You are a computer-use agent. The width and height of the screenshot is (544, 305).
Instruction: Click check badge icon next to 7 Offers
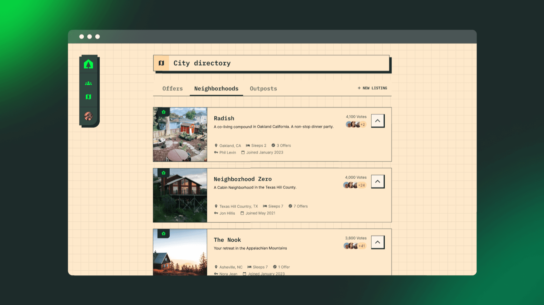pyautogui.click(x=290, y=206)
